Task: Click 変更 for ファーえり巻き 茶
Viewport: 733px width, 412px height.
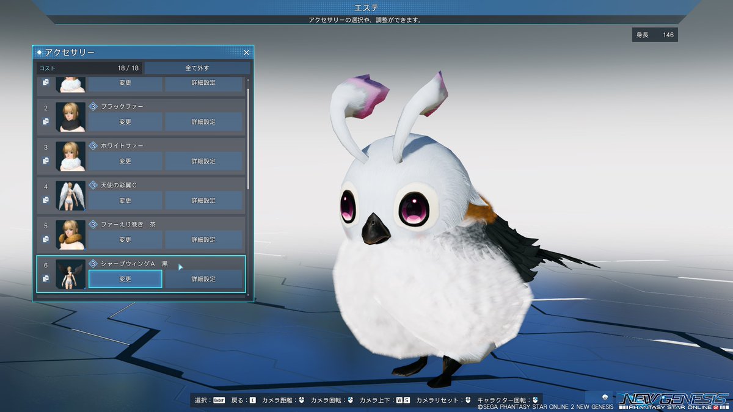Action: pyautogui.click(x=125, y=240)
